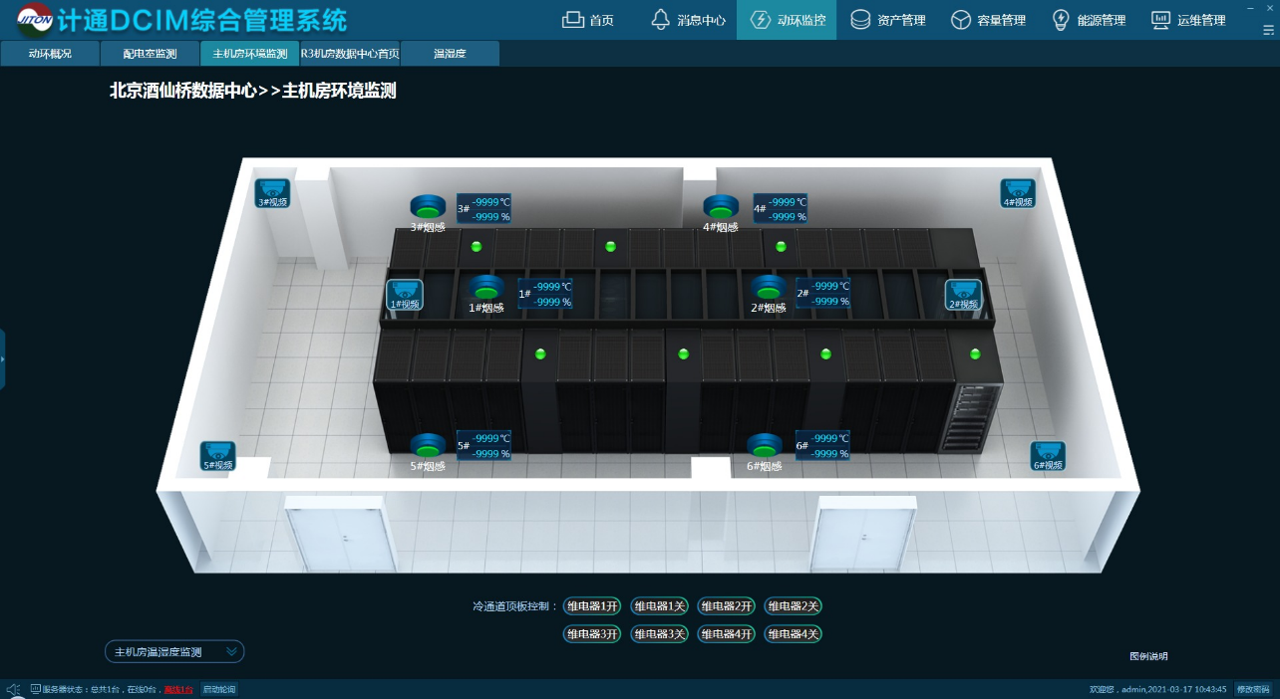This screenshot has width=1280, height=699.
Task: Expand the left side collapsed panel handle
Action: (3, 358)
